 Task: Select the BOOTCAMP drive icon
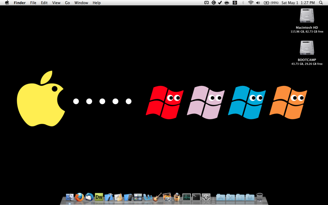click(x=307, y=48)
